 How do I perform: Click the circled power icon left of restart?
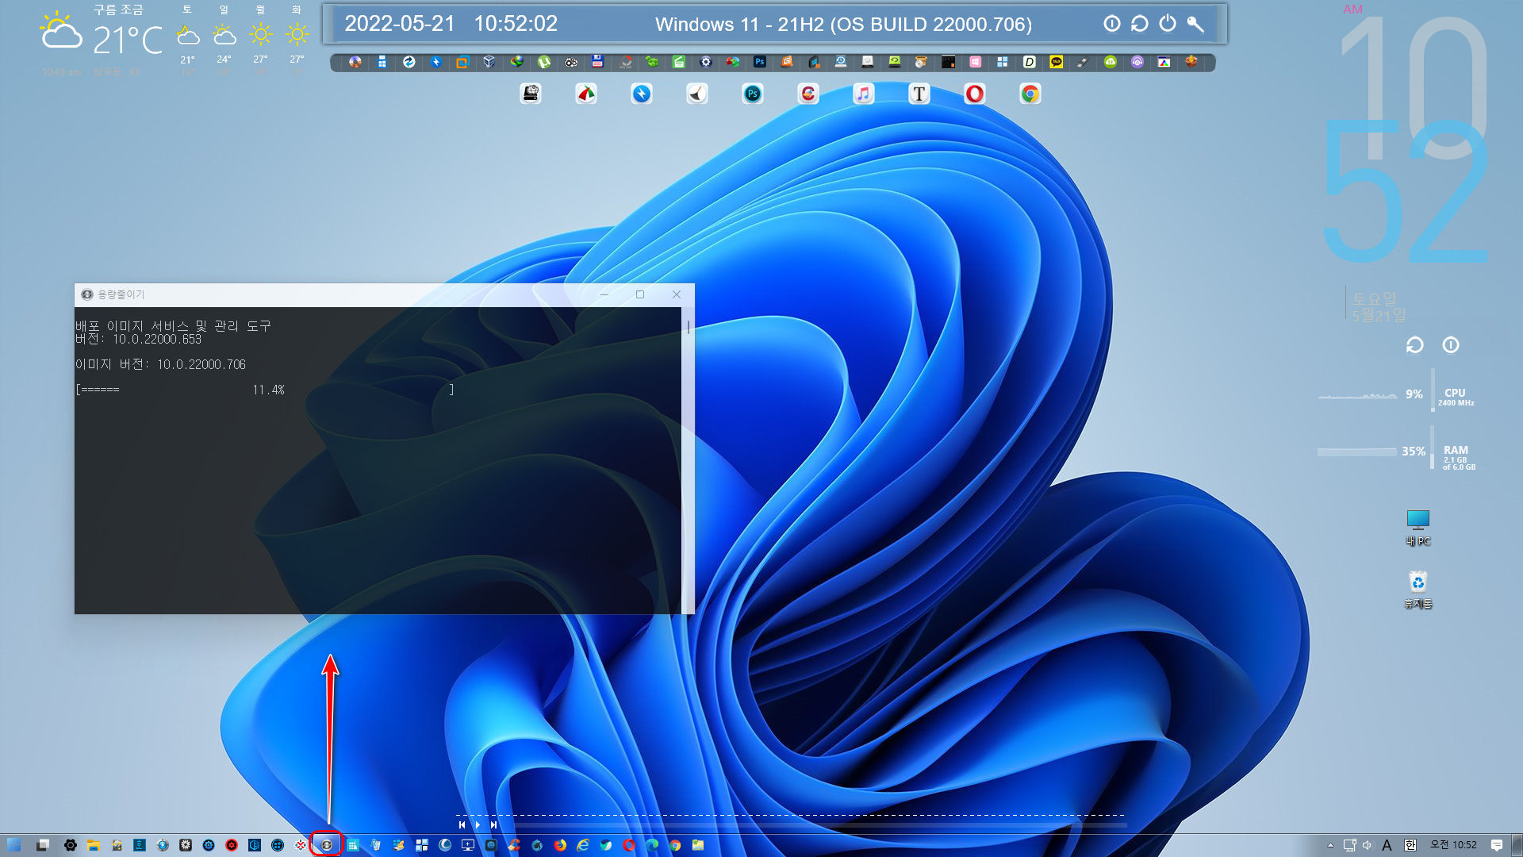pos(1111,24)
